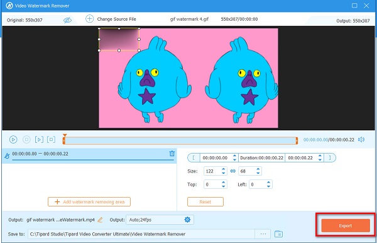Maximize the Video Watermark Remover window
Screen dimensions: 377x243
pos(354,6)
